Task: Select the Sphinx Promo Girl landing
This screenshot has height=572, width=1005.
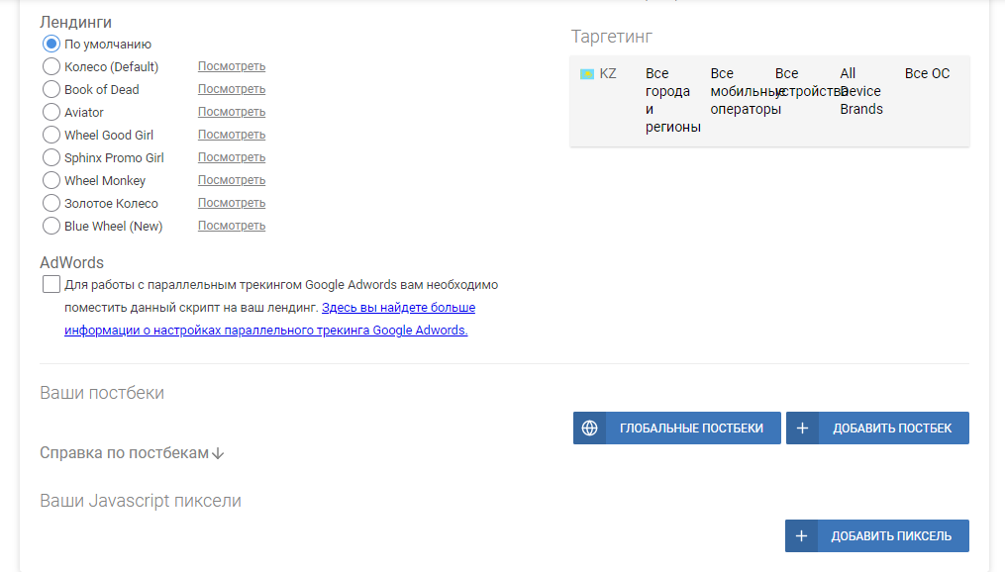Action: pyautogui.click(x=51, y=158)
